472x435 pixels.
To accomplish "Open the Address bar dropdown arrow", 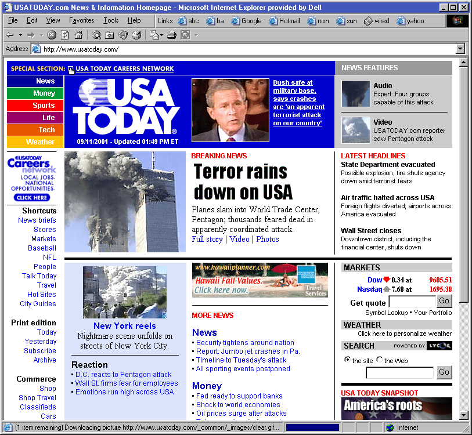I will [460, 49].
